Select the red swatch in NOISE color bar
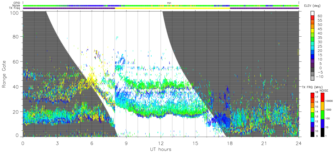336x155 pixels. (x=323, y=97)
